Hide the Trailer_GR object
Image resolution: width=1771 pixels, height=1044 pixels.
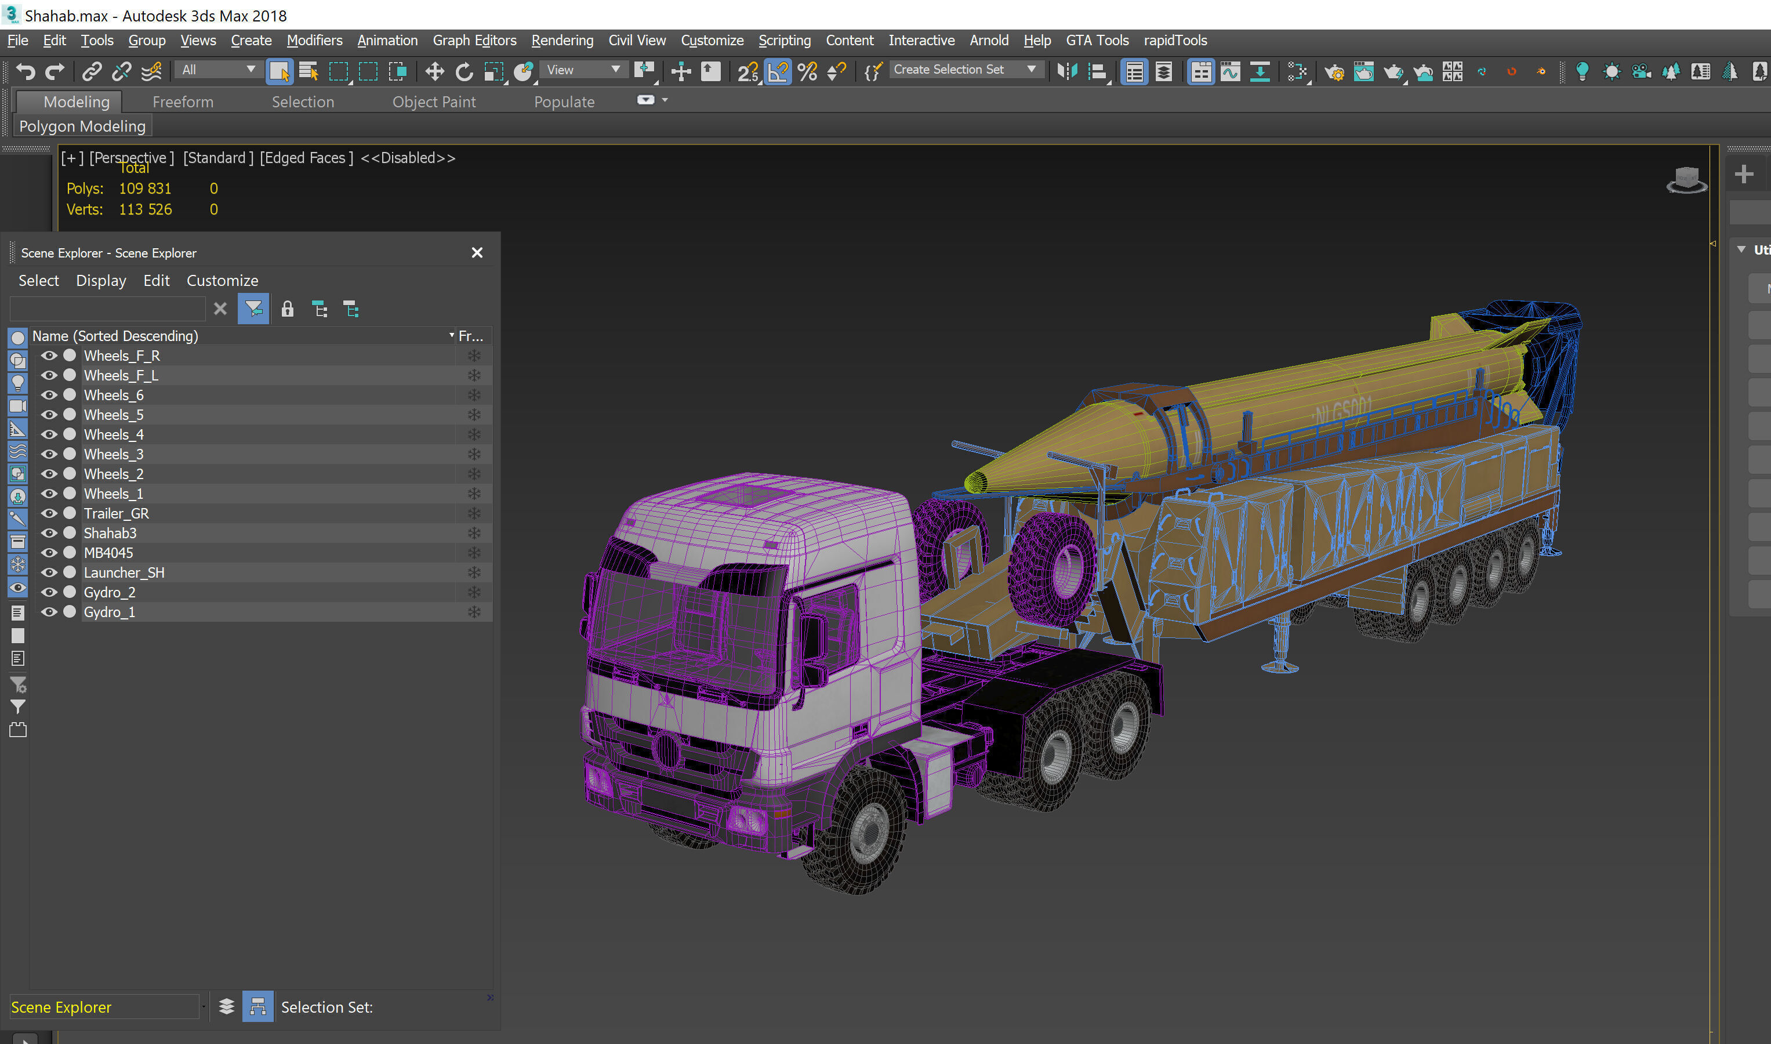49,513
